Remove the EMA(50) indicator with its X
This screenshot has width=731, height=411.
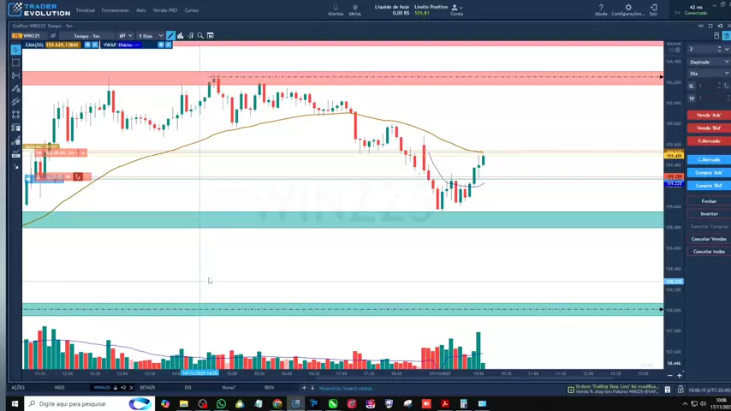pos(95,45)
